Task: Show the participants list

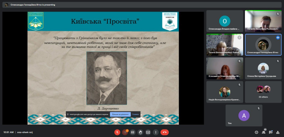Action: click(263, 132)
